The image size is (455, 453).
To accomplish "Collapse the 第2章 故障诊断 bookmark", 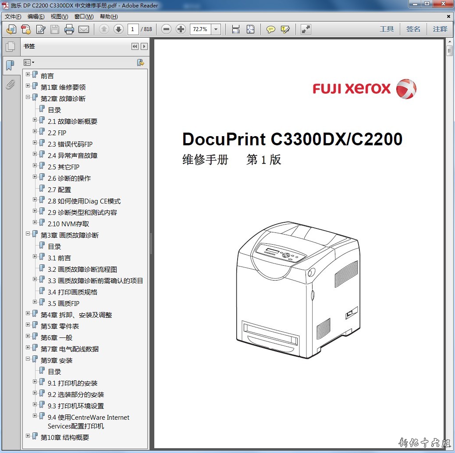I will click(x=28, y=97).
